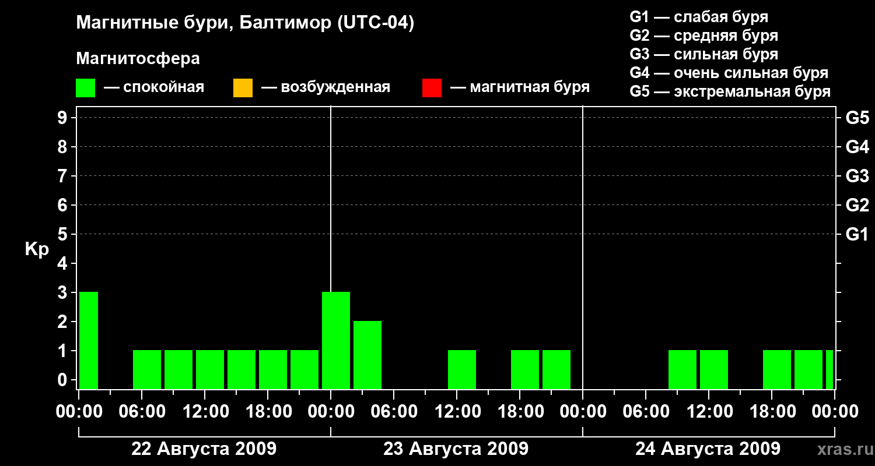Click the '— магнитная буря' legend label
875x466 pixels.
tap(520, 87)
